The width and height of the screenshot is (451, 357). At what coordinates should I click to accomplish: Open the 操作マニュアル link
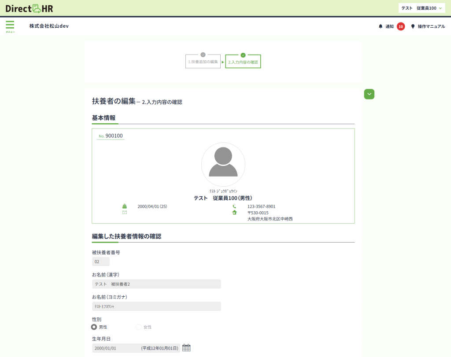click(431, 26)
